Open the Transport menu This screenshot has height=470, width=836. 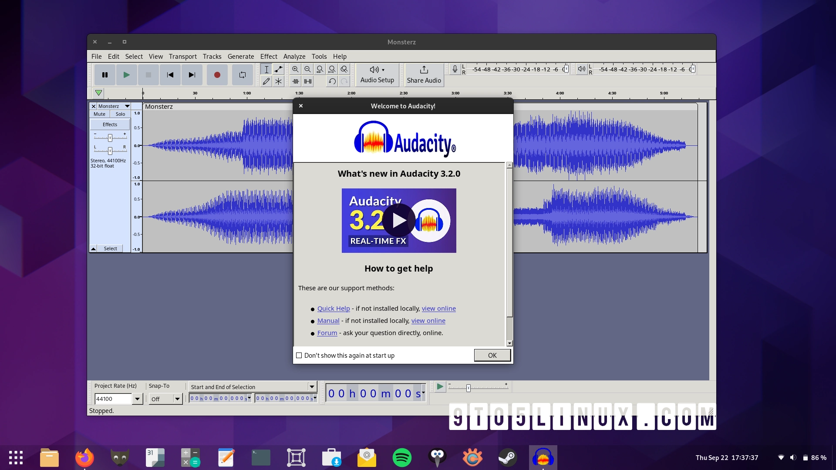[x=182, y=56]
